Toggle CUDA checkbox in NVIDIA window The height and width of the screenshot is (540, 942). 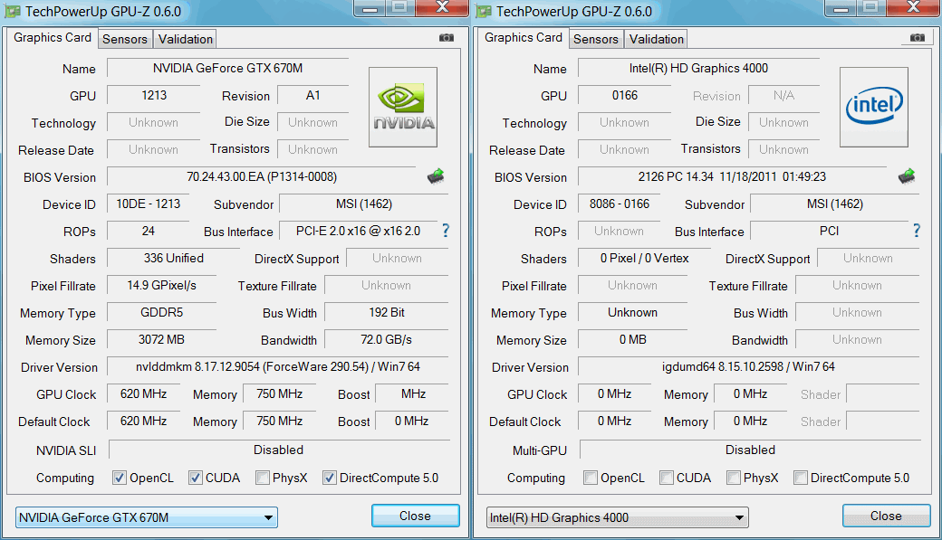(x=196, y=478)
